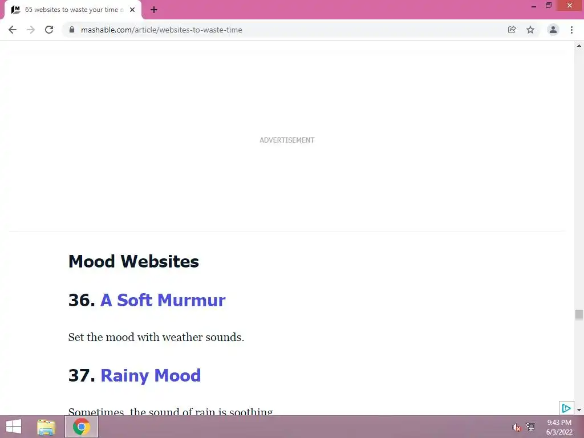Click the AdChoices icon at bottom right
This screenshot has height=438, width=584.
566,408
